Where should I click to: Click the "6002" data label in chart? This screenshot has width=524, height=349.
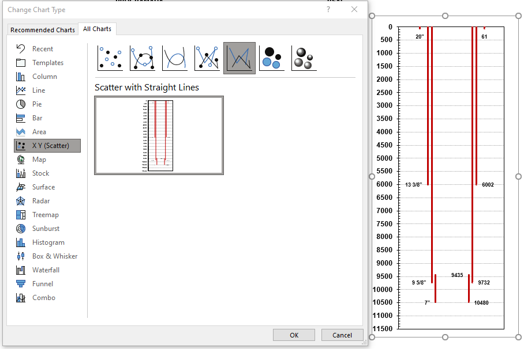tap(488, 184)
